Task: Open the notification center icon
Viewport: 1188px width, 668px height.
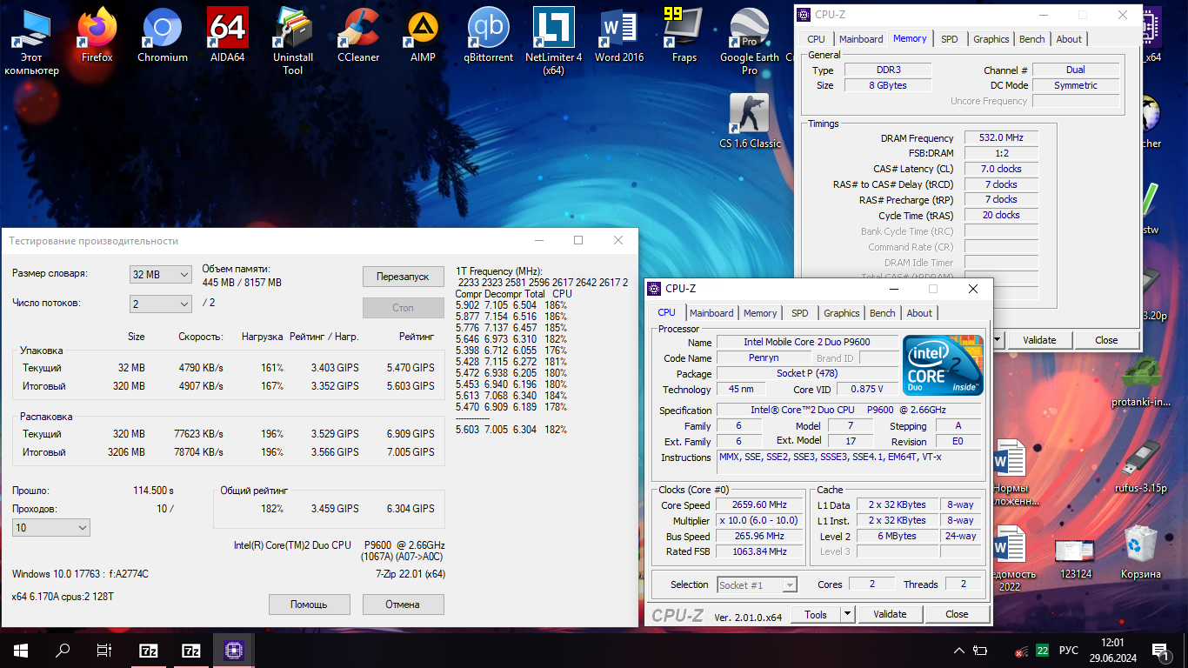Action: pos(1161,650)
